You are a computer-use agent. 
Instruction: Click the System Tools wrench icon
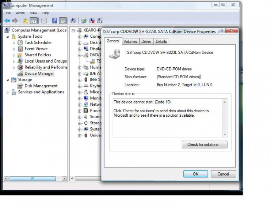point(14,36)
